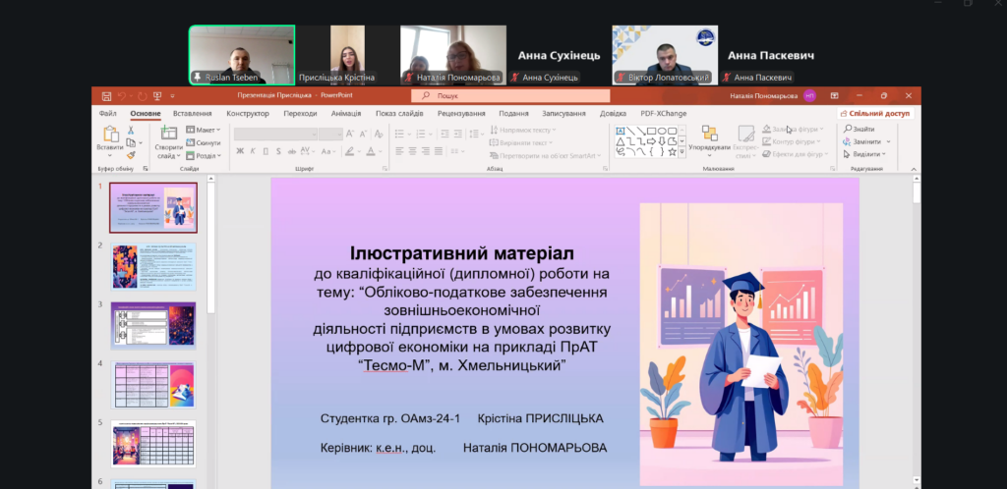1007x489 pixels.
Task: Switch to the Анімація tab
Action: [x=346, y=114]
